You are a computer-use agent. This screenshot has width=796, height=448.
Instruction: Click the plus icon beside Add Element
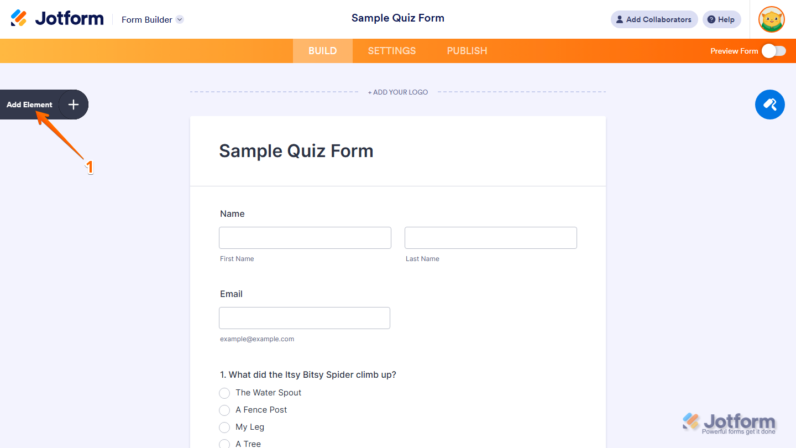pyautogui.click(x=74, y=105)
